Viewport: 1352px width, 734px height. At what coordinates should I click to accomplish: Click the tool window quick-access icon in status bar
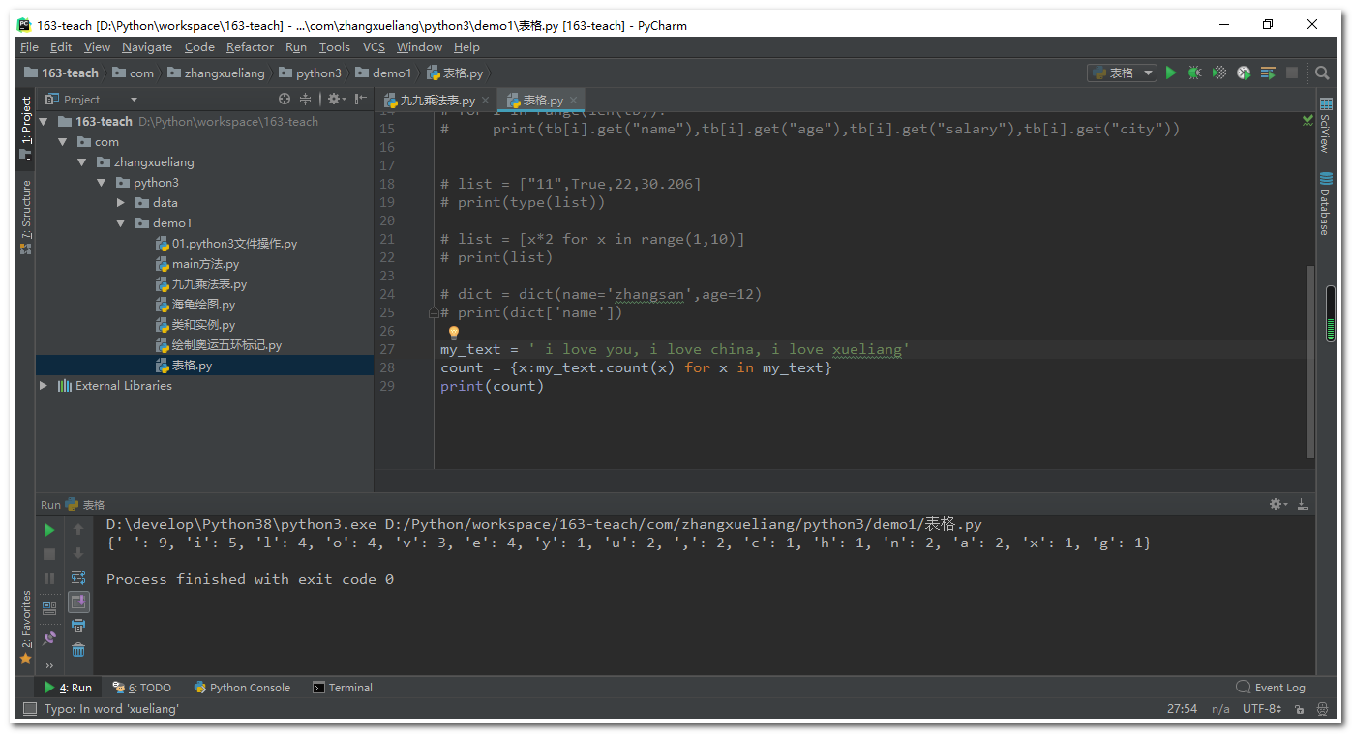tap(28, 709)
